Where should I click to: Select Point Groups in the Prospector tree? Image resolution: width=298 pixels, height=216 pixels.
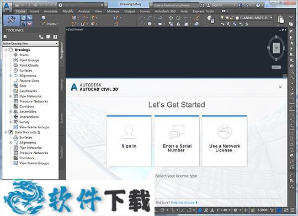coord(29,60)
